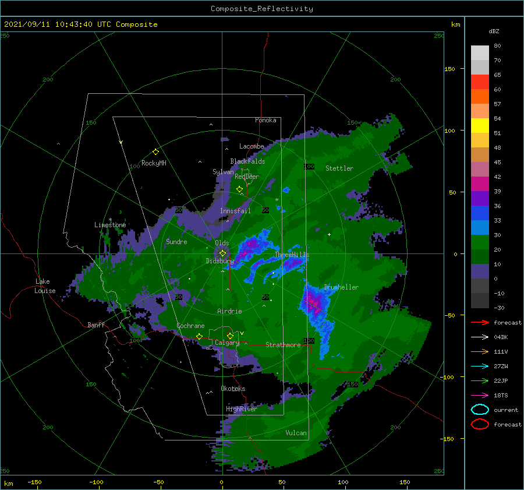Click the Strathmore town label
This screenshot has height=490, width=524.
[283, 345]
